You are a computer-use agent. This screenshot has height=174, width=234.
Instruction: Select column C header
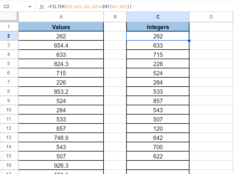tap(158, 17)
